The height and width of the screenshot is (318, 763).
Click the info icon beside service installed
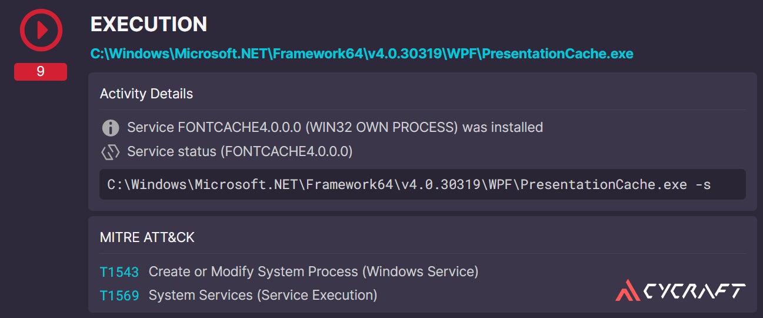110,128
